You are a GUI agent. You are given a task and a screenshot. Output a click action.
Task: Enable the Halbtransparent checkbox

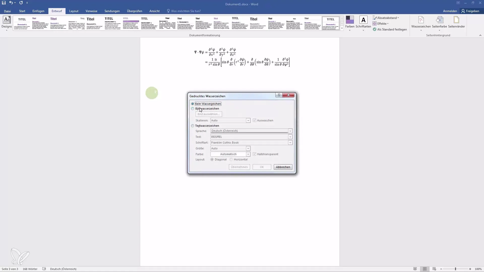pos(255,154)
